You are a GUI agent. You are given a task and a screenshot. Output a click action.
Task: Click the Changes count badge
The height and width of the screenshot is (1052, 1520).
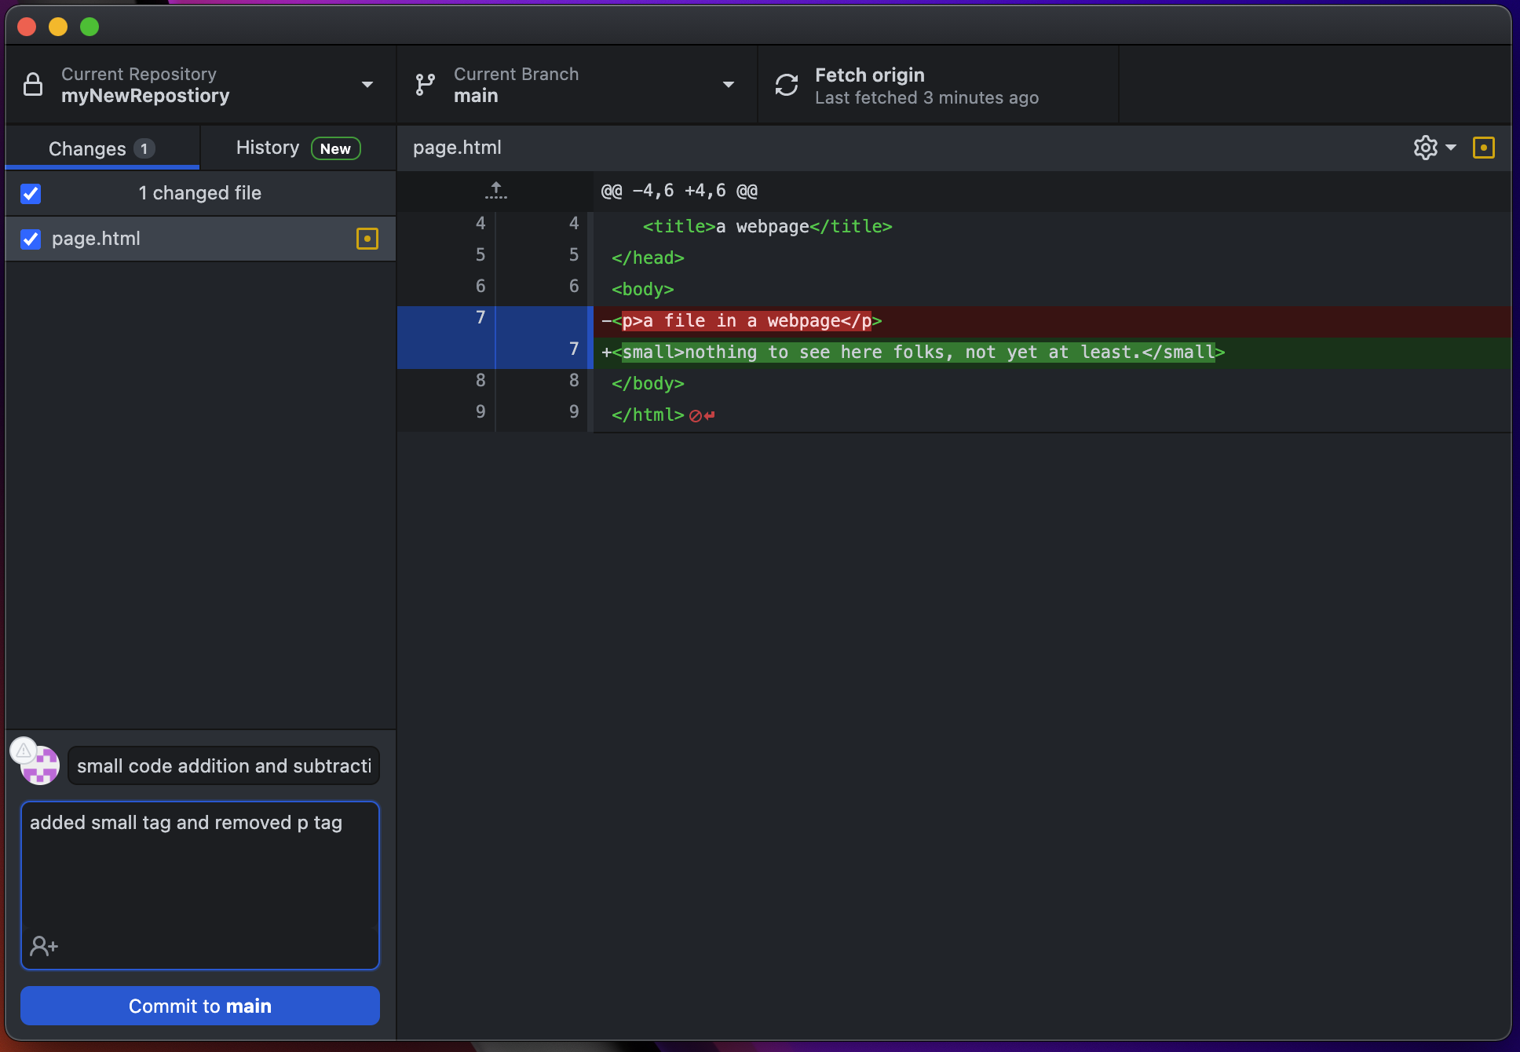coord(144,148)
